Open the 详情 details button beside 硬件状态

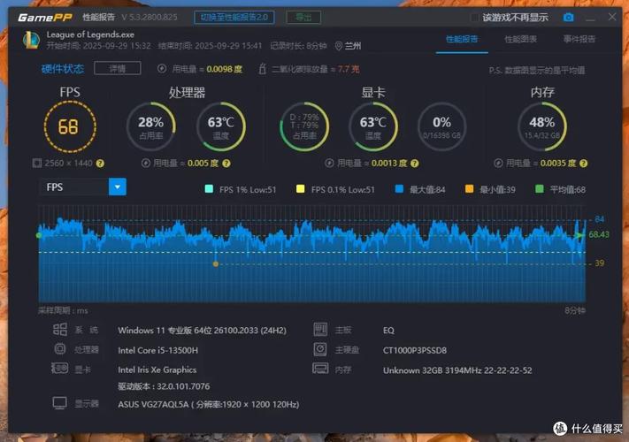(117, 68)
